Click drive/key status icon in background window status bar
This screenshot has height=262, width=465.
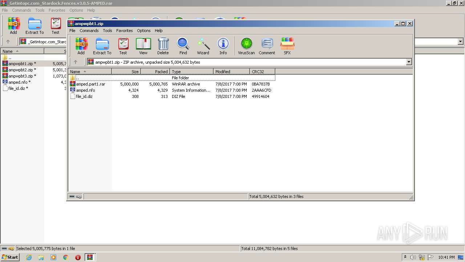click(x=8, y=249)
